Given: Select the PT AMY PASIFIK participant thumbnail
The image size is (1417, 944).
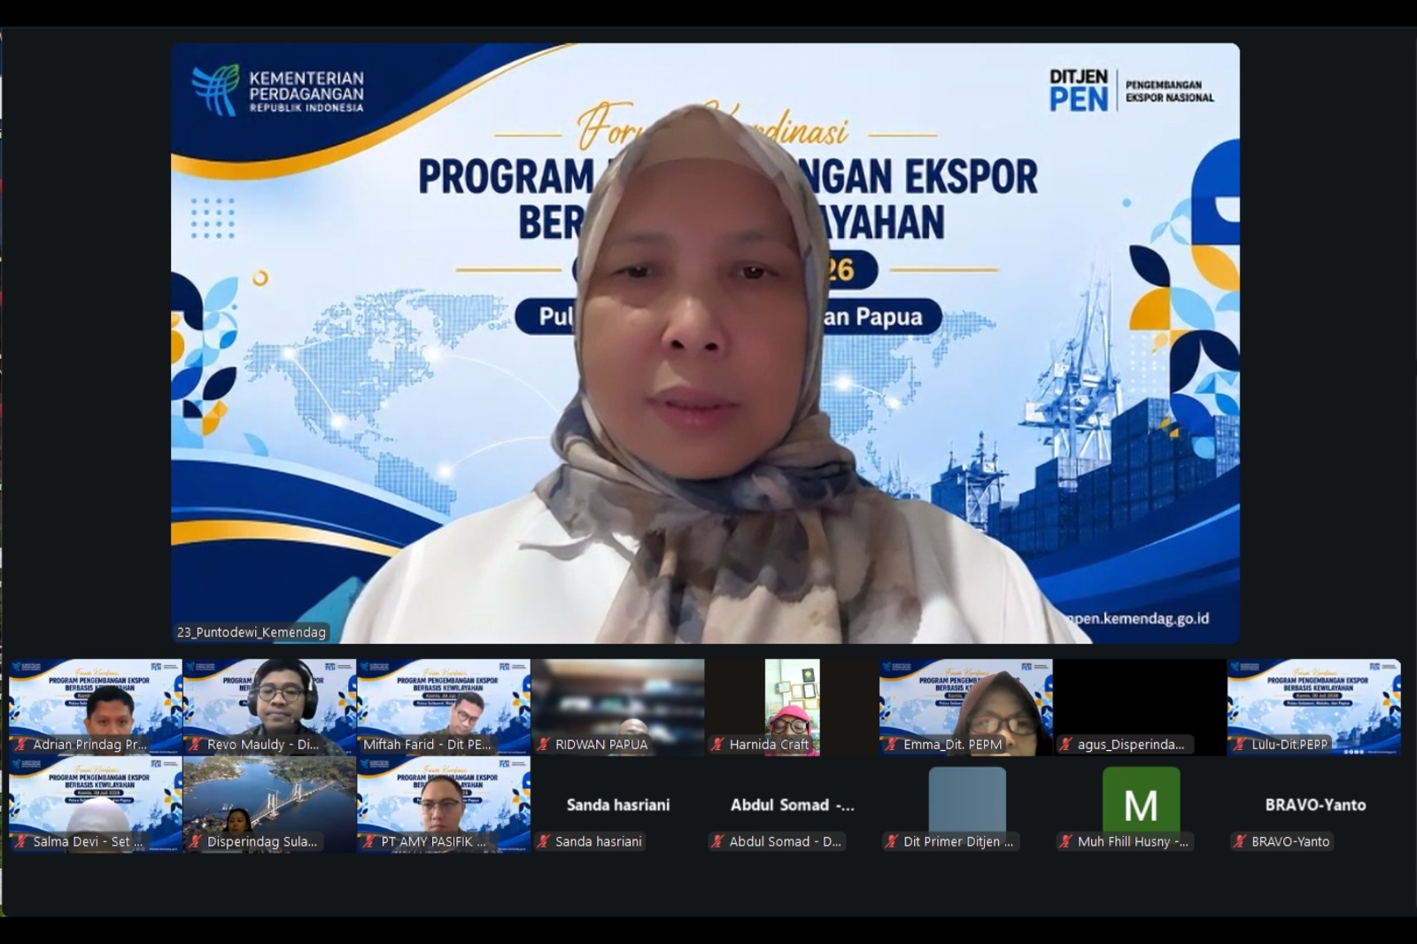Looking at the screenshot, I should coord(444,804).
